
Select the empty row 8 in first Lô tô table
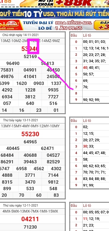[89, 93]
